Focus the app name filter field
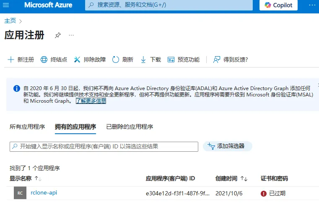The image size is (319, 205). tap(104, 147)
